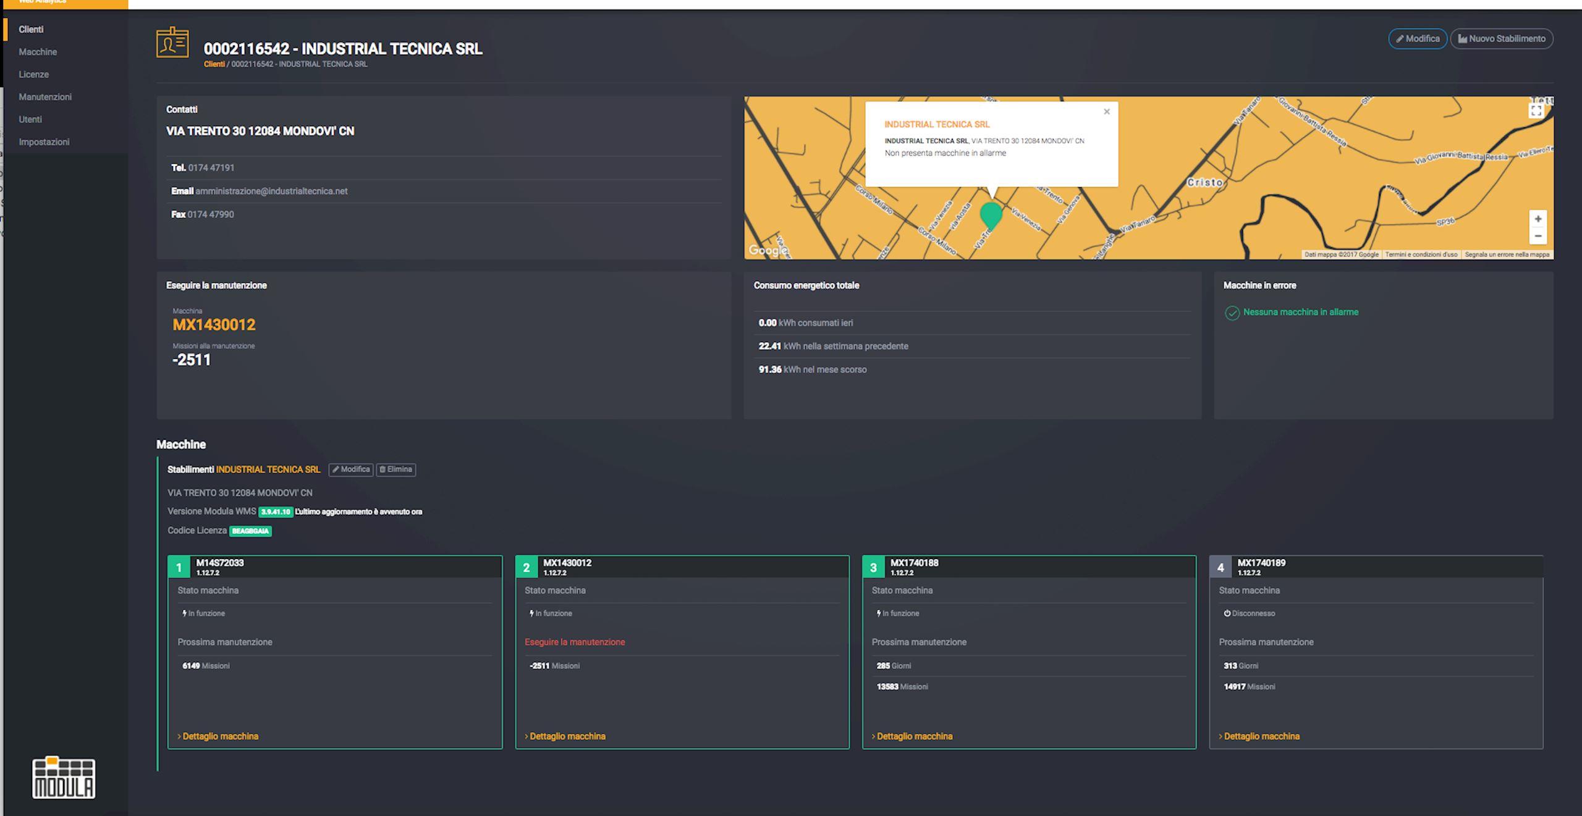
Task: Go to Impostazioni in the sidebar
Action: [x=44, y=142]
